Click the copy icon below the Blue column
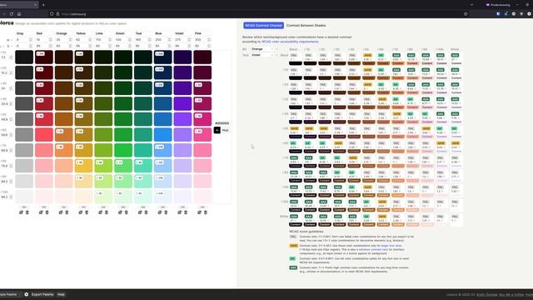Image resolution: width=533 pixels, height=300 pixels. (160, 212)
